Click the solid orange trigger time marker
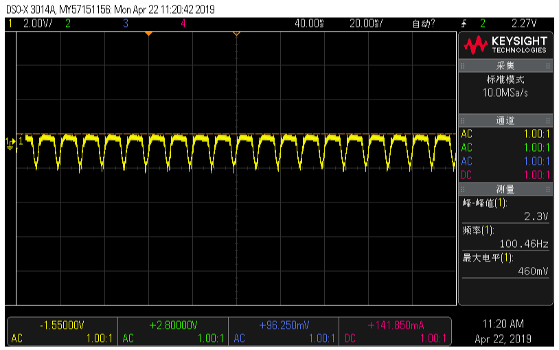 [148, 34]
